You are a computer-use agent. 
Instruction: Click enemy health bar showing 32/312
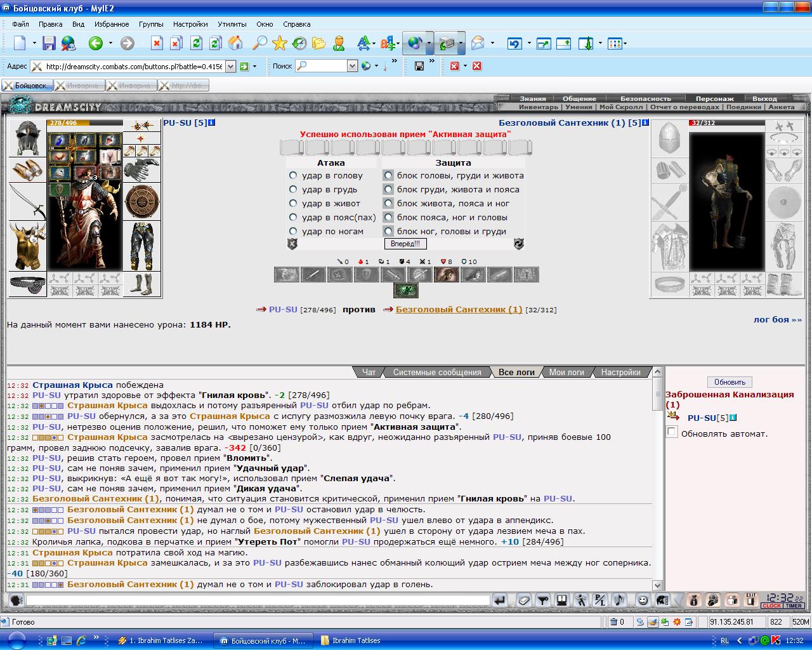(x=727, y=123)
